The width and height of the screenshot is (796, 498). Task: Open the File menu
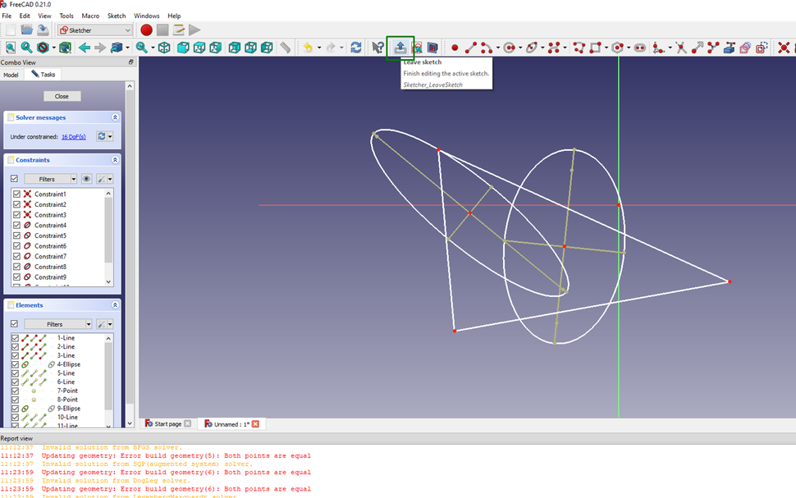click(x=7, y=16)
